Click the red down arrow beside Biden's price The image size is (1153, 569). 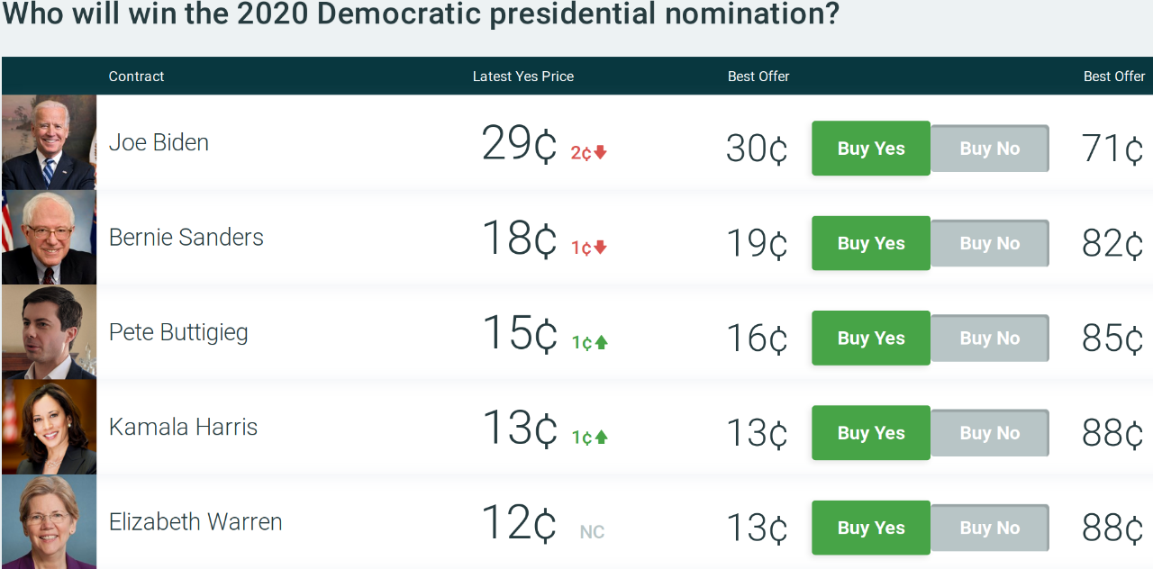(601, 152)
